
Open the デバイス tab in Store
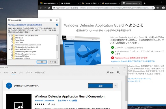[29, 73]
